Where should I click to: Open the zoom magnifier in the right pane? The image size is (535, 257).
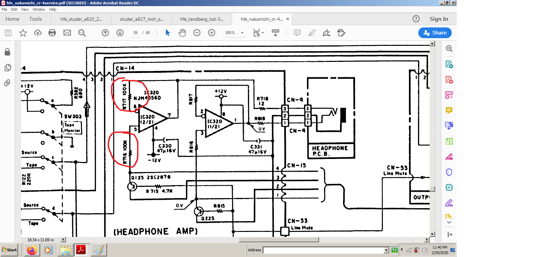449,49
